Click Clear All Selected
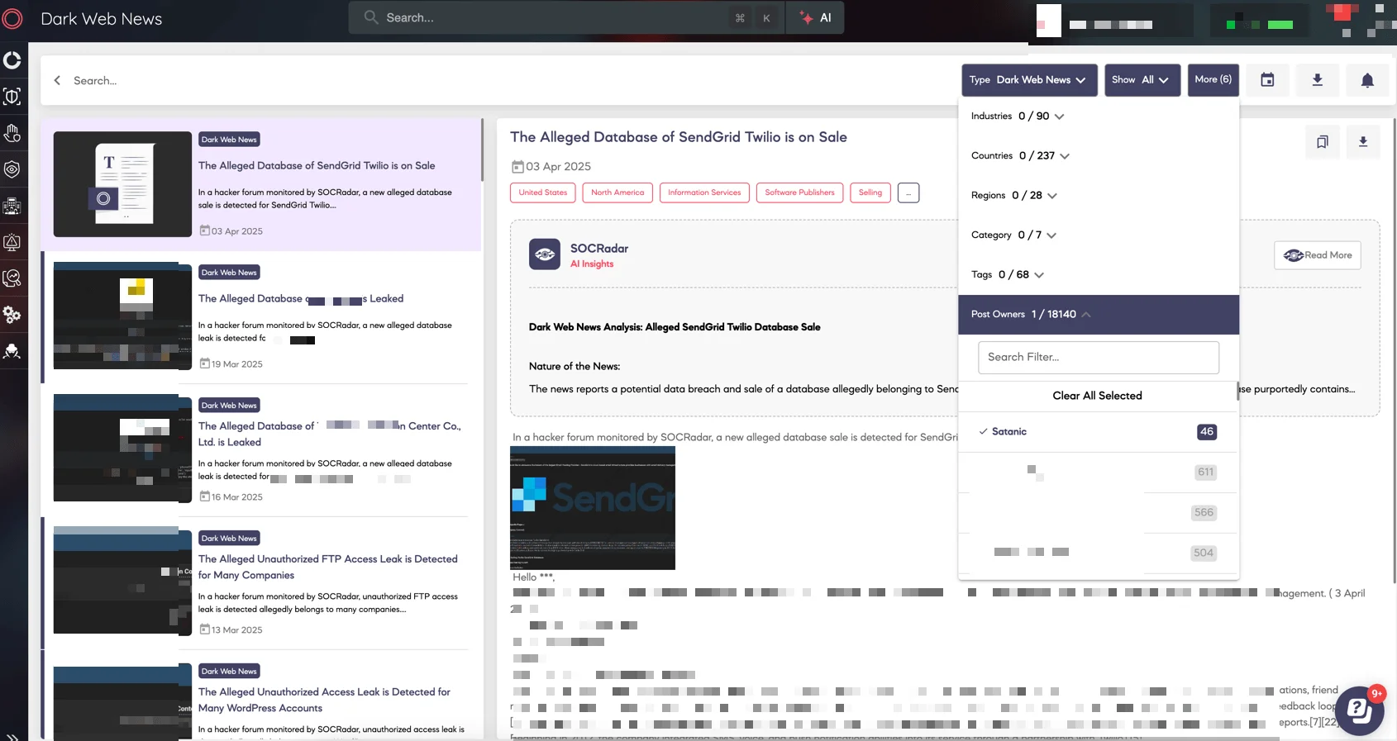The height and width of the screenshot is (741, 1397). [x=1097, y=396]
